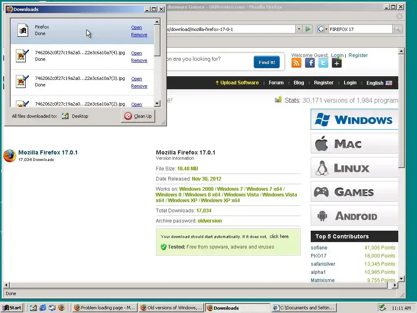
Task: Click the system tray network icon
Action: coord(382,308)
